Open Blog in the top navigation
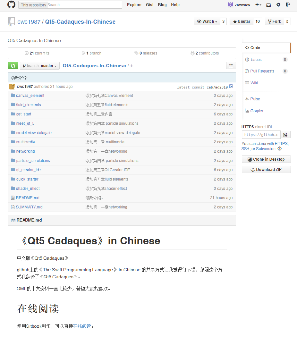The height and width of the screenshot is (337, 297). point(162,5)
